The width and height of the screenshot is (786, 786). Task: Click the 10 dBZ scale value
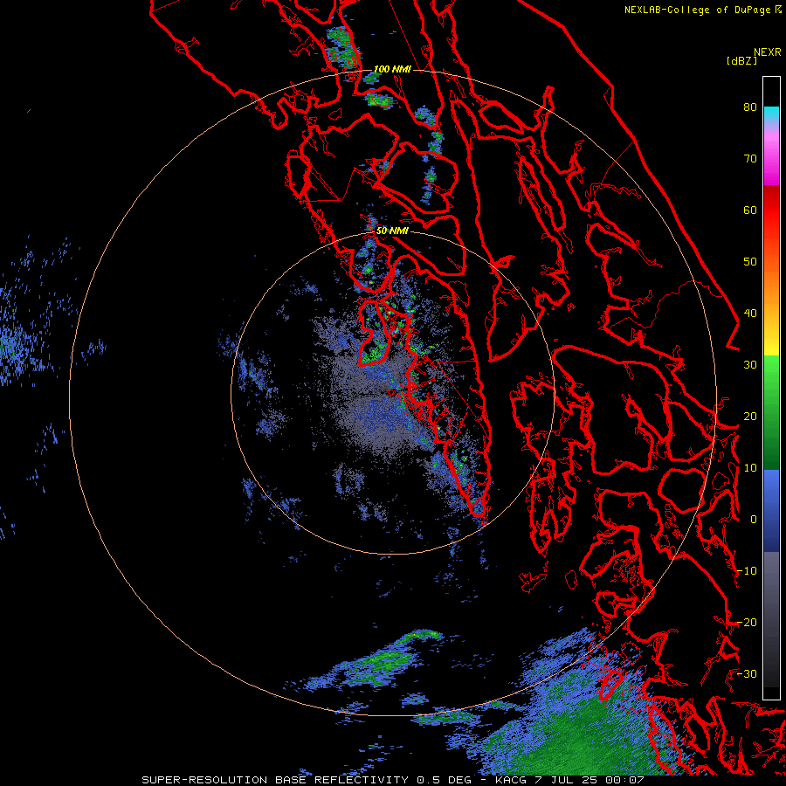click(750, 468)
